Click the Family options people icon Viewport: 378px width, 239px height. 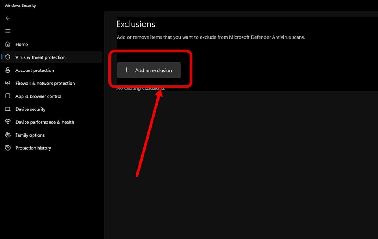[x=8, y=135]
